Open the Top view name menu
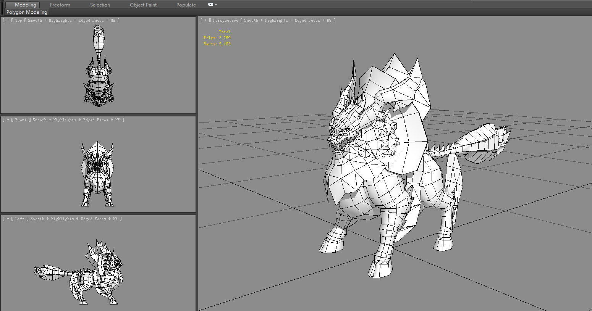Screen dimensions: 592x311 (x=18, y=20)
